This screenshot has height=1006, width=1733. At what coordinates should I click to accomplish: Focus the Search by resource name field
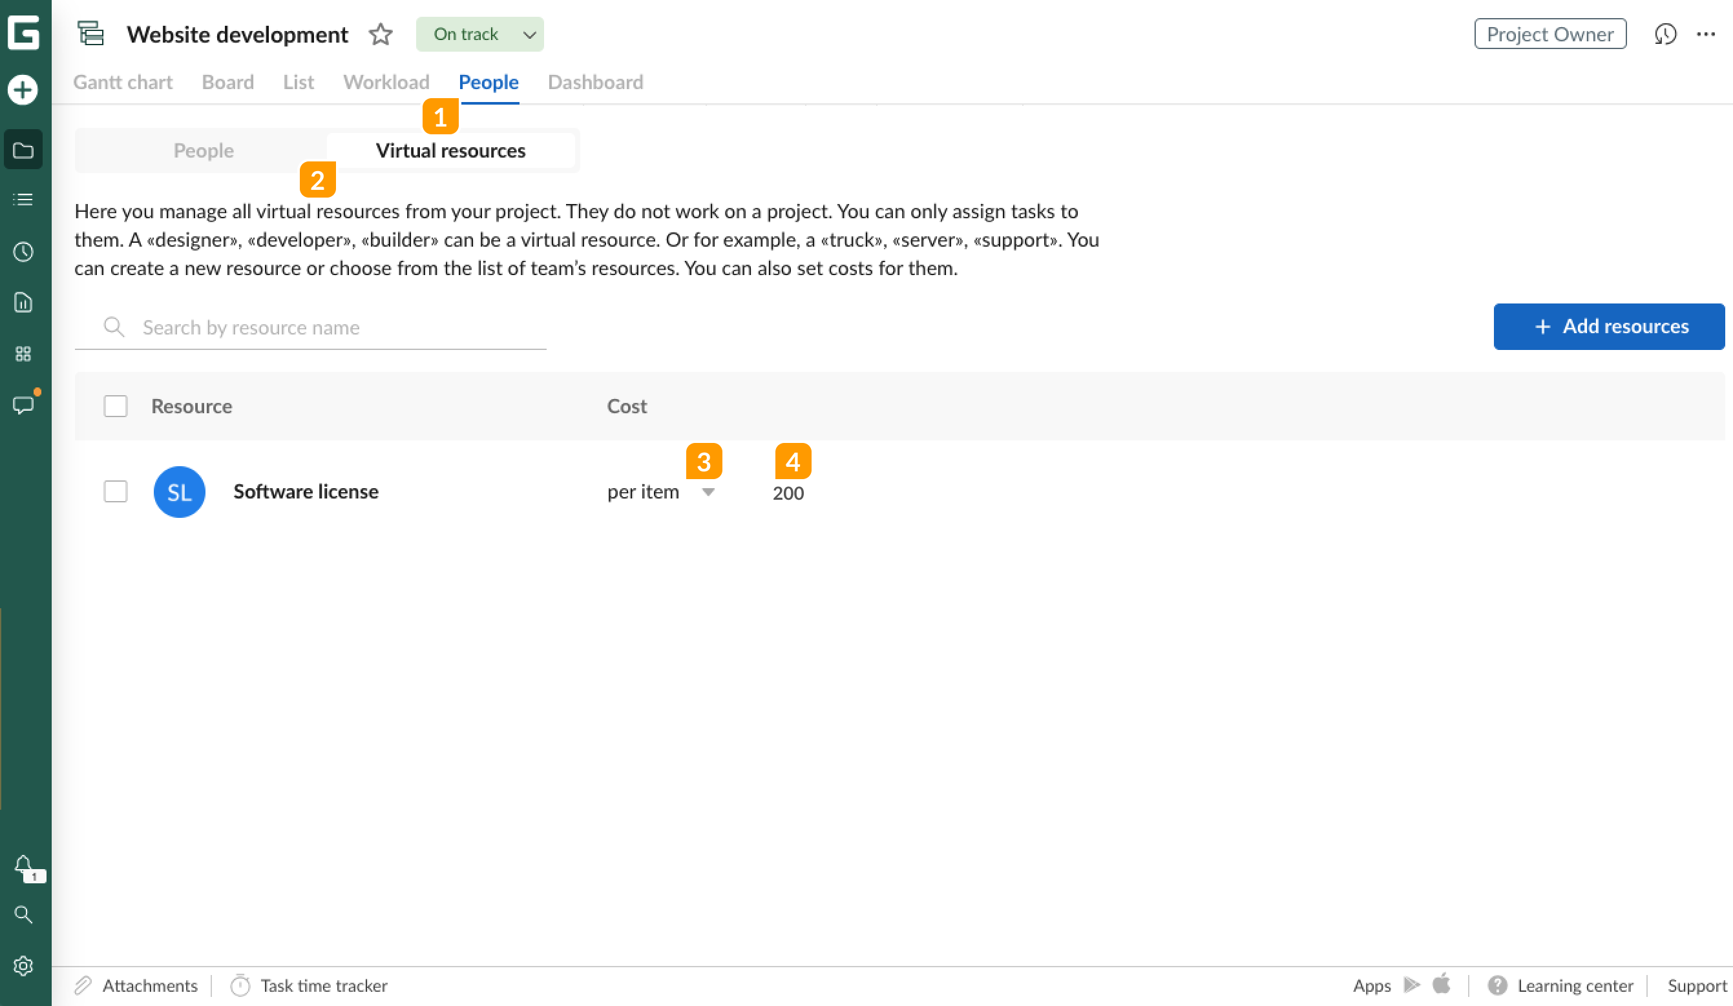[x=310, y=327]
